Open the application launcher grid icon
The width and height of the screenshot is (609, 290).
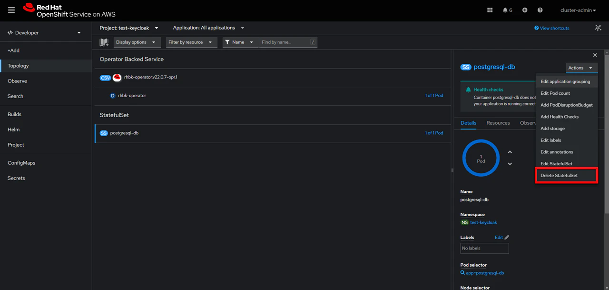point(490,10)
